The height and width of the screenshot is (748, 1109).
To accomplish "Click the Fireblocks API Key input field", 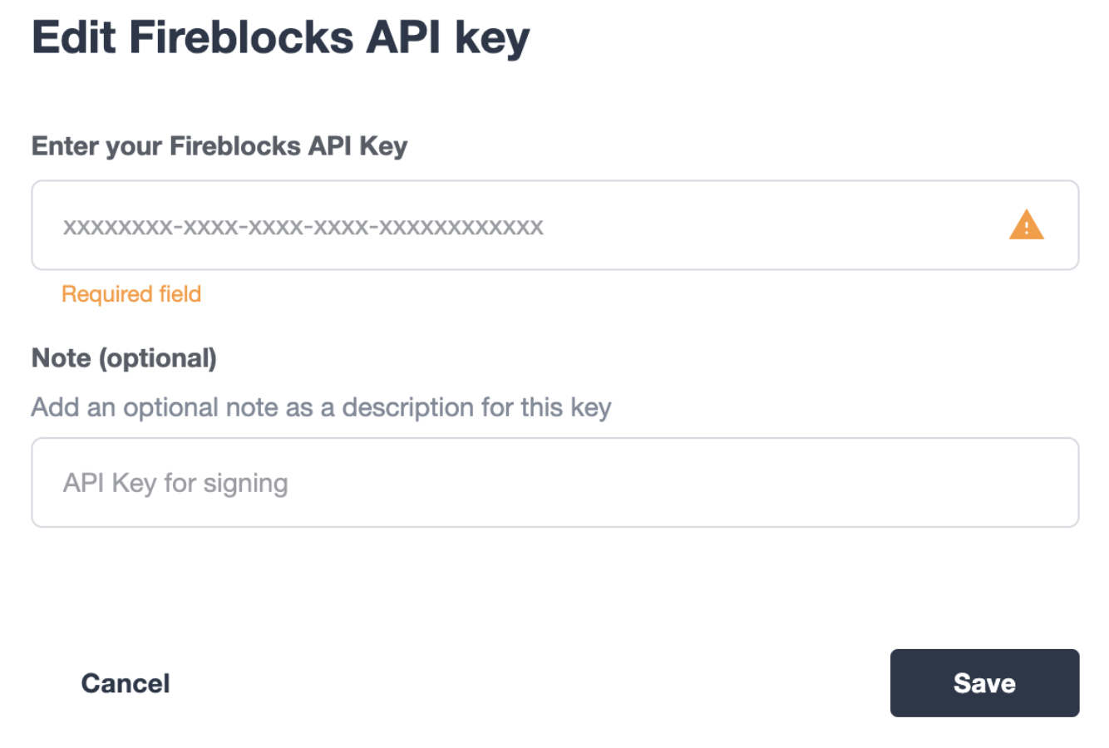I will coord(499,225).
